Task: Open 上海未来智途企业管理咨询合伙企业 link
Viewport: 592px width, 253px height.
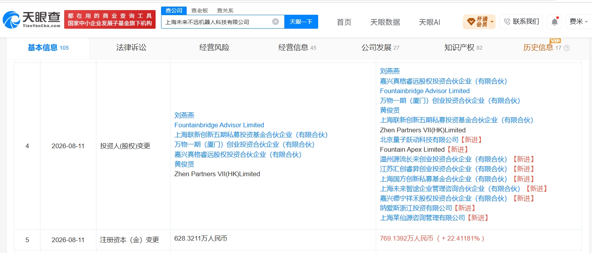Action: (x=450, y=189)
